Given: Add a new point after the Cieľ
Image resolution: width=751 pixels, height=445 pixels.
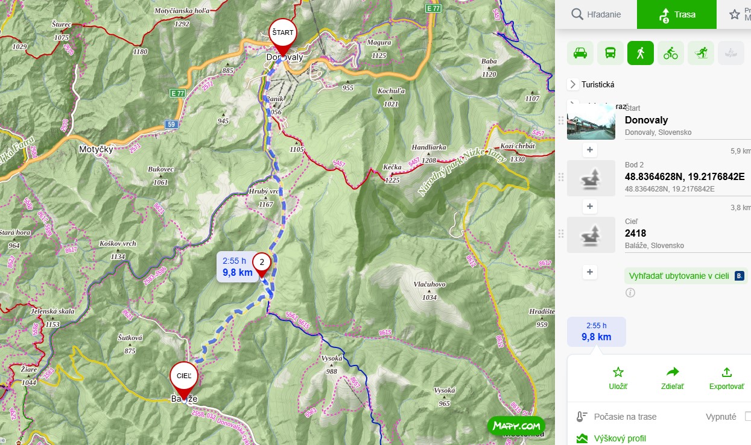Looking at the screenshot, I should coord(590,272).
